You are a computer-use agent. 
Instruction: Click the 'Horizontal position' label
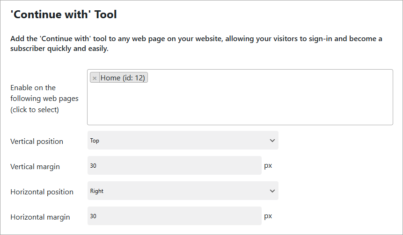point(42,192)
